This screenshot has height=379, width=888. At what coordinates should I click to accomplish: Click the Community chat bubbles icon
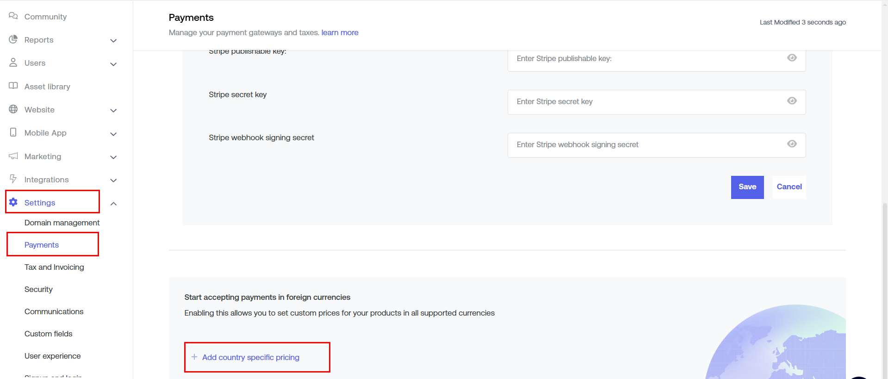click(x=13, y=16)
